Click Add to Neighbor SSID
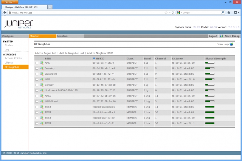The width and height of the screenshot is (242, 161). click(100, 53)
